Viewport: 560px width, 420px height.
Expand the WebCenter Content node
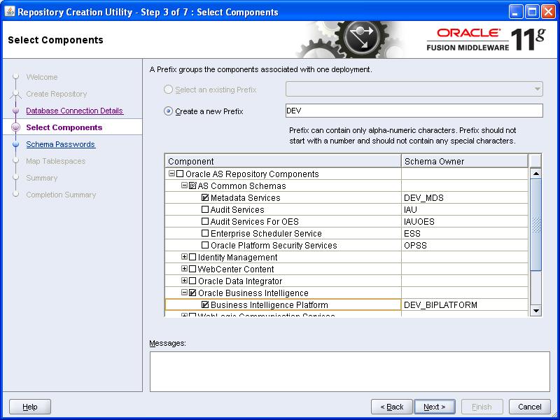tap(184, 269)
